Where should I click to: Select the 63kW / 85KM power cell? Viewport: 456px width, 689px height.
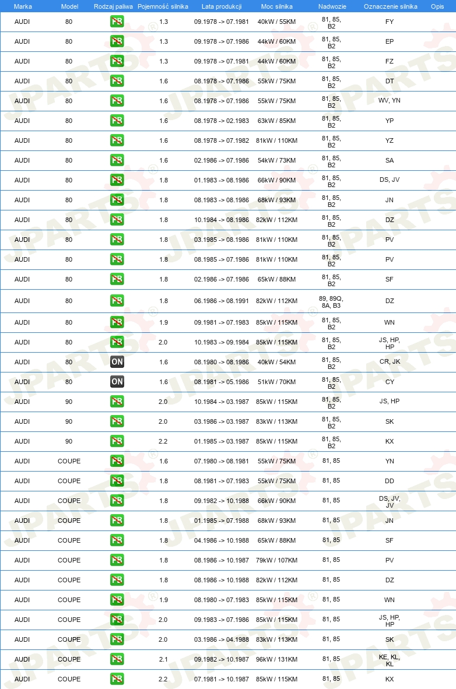pos(276,121)
